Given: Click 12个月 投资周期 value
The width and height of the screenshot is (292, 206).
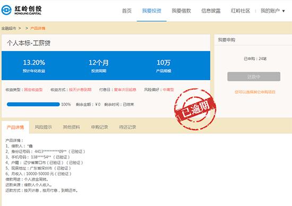Looking at the screenshot, I should [x=99, y=63].
